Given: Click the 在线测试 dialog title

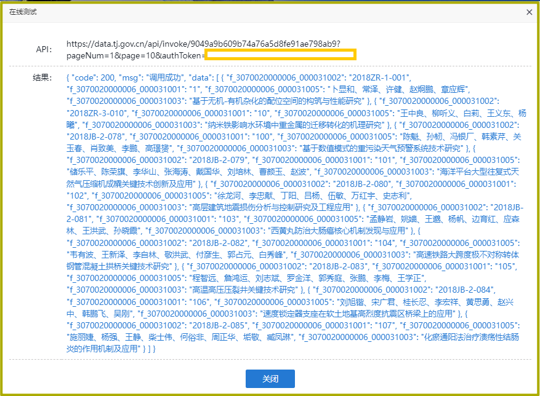Looking at the screenshot, I should click(x=22, y=12).
